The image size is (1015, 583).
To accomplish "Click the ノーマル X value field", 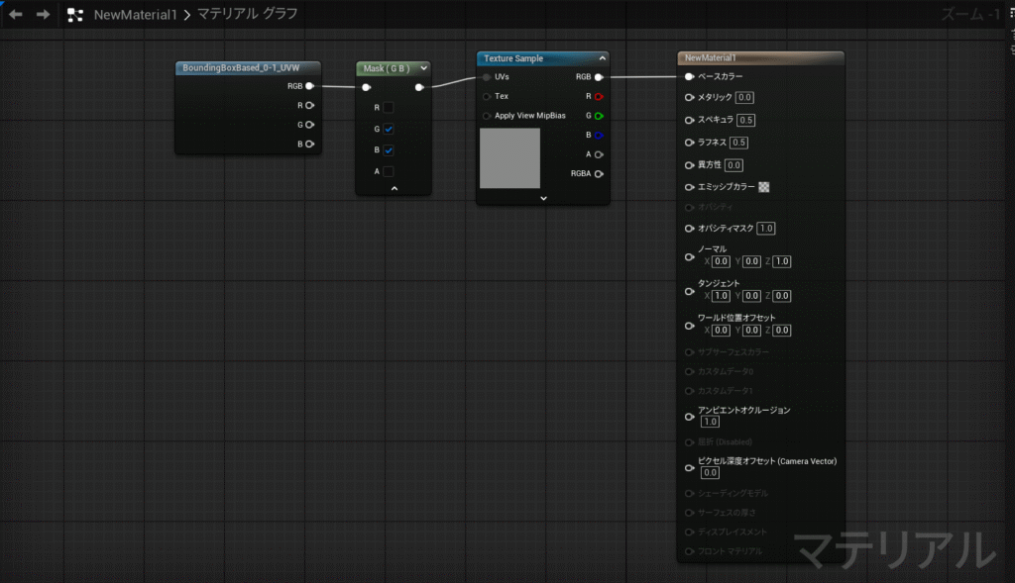I will click(x=721, y=261).
